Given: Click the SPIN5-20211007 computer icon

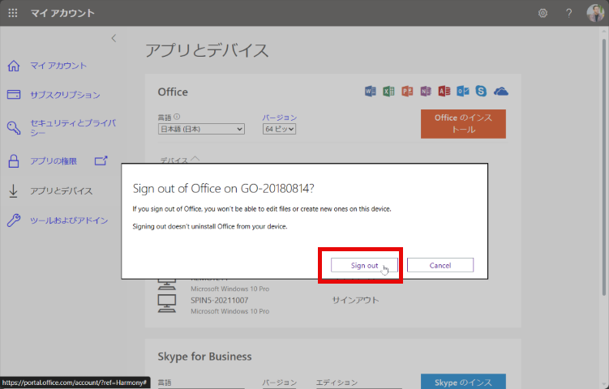Looking at the screenshot, I should [166, 304].
